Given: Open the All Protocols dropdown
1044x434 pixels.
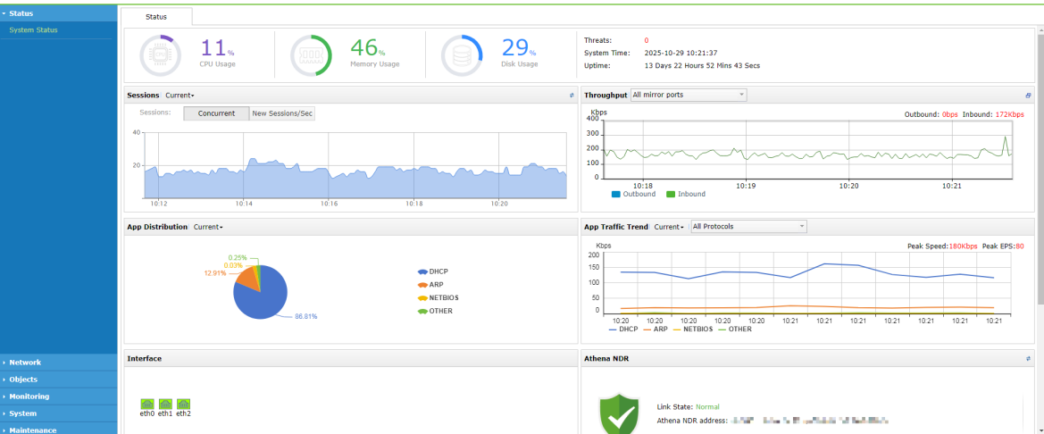Looking at the screenshot, I should 748,226.
